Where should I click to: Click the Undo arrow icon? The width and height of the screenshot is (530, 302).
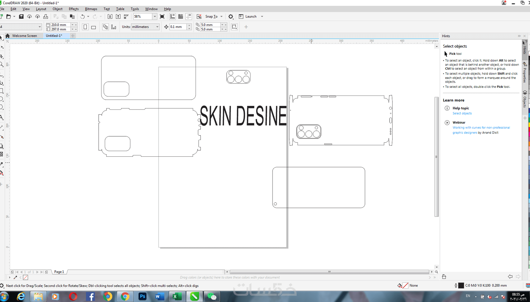coord(82,17)
